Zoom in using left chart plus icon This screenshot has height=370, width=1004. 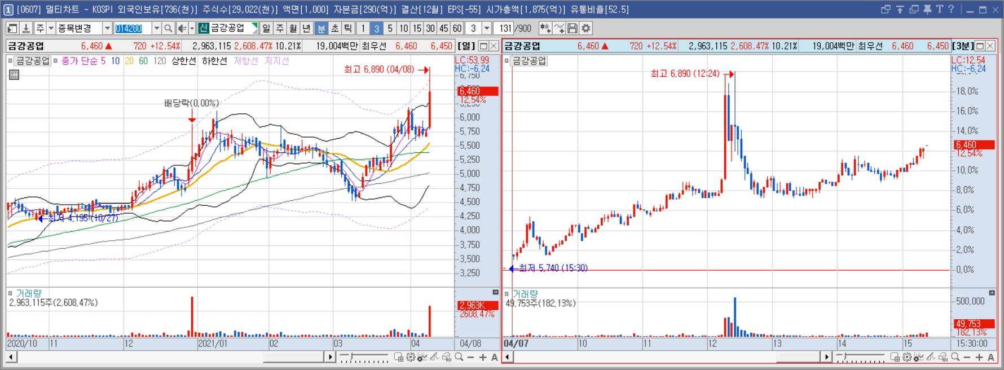(x=483, y=357)
